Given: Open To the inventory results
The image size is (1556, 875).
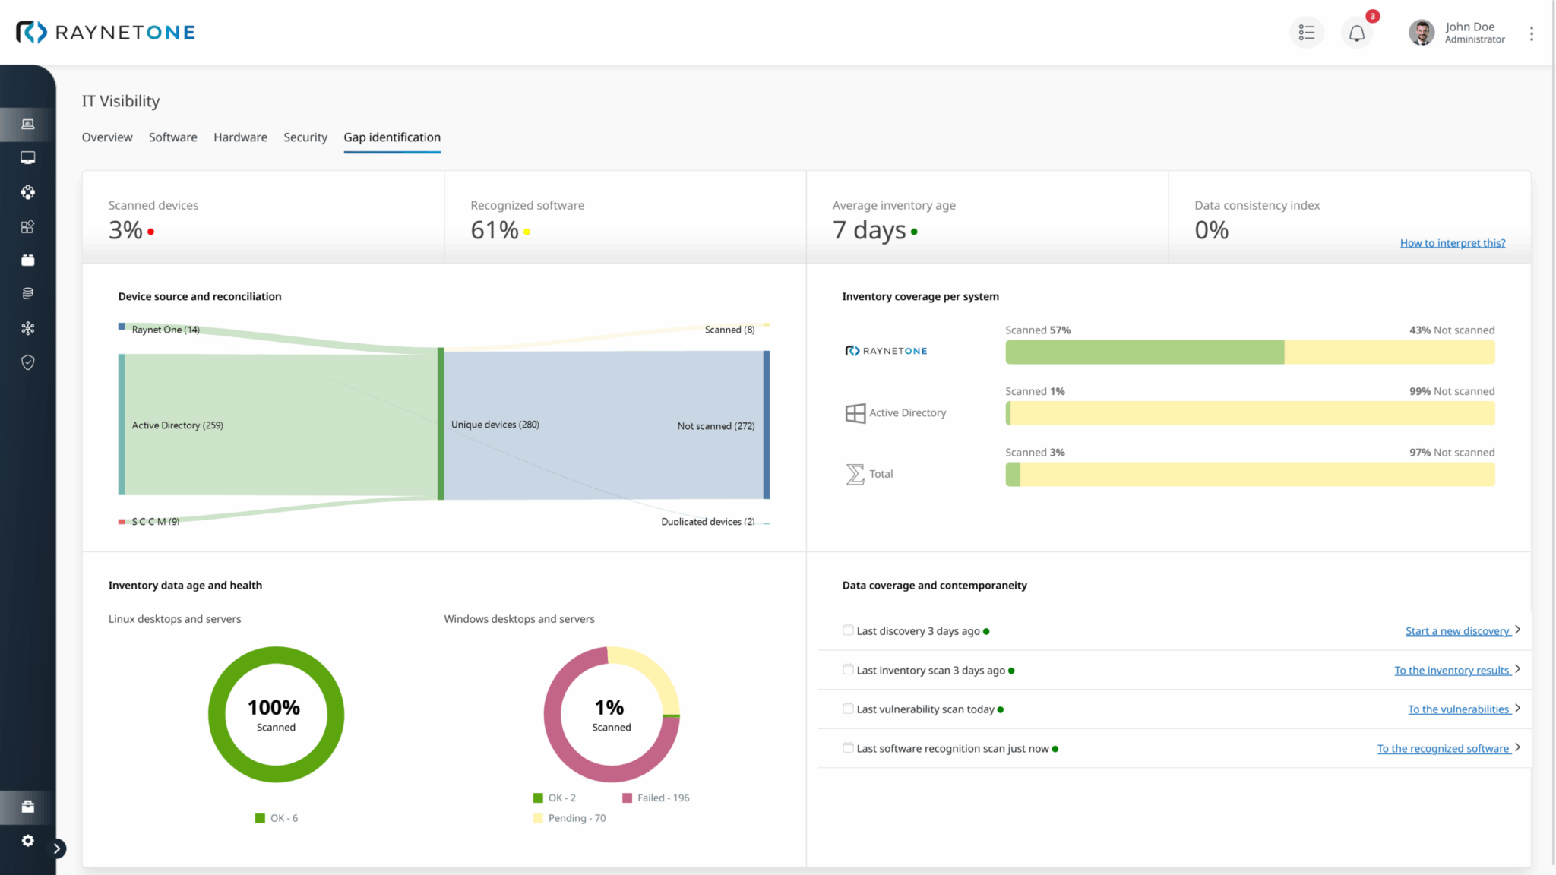Looking at the screenshot, I should [x=1453, y=670].
